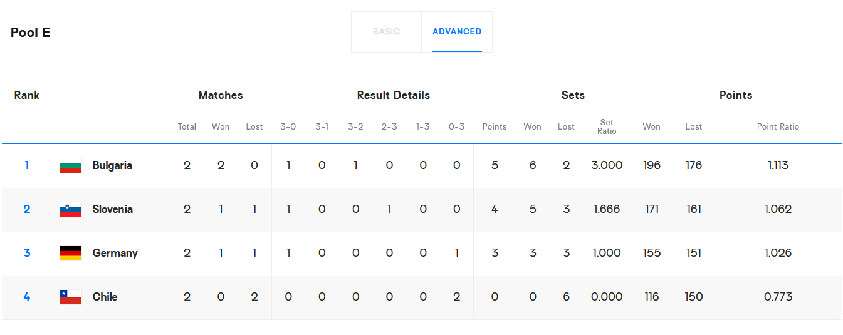Click rank number 3
Screen dimensions: 843x335
click(x=27, y=254)
